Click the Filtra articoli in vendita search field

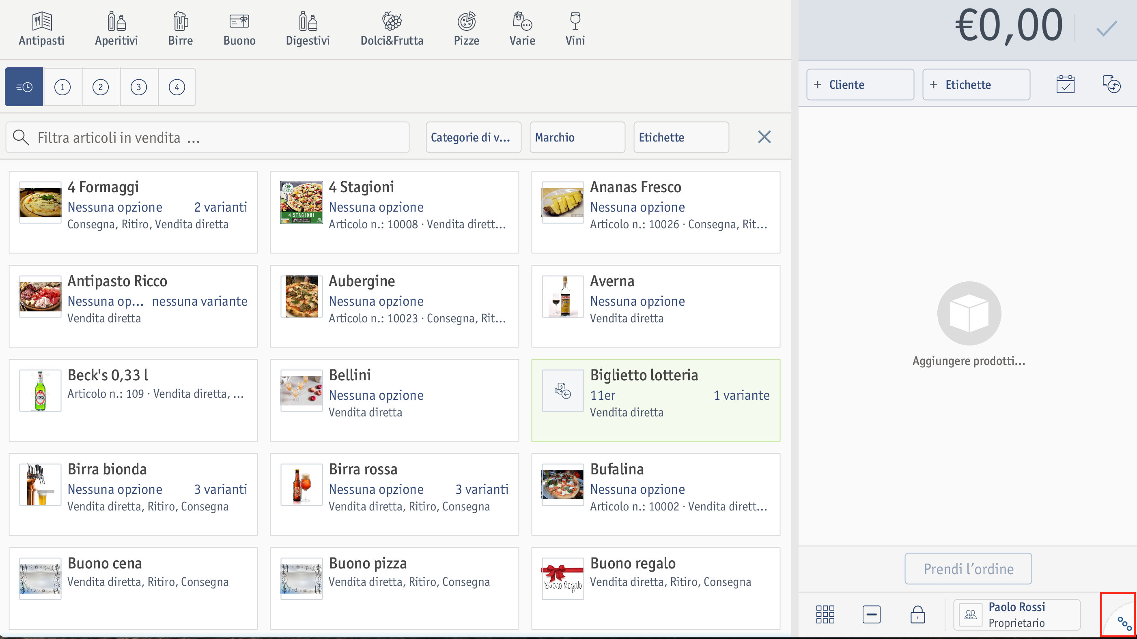pos(207,137)
